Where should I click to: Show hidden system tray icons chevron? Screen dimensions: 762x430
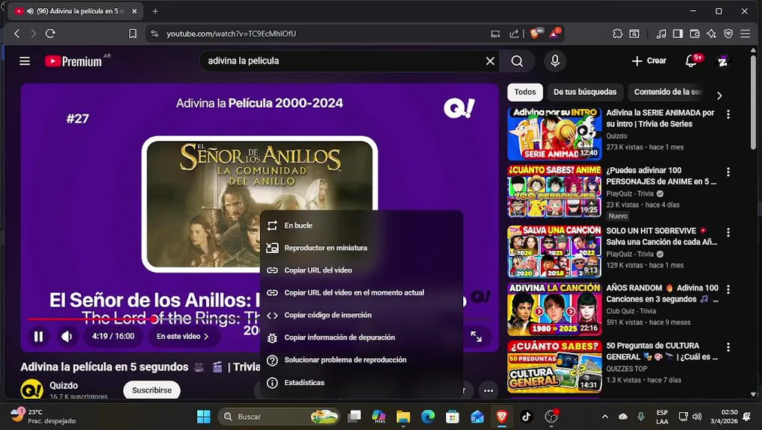605,416
